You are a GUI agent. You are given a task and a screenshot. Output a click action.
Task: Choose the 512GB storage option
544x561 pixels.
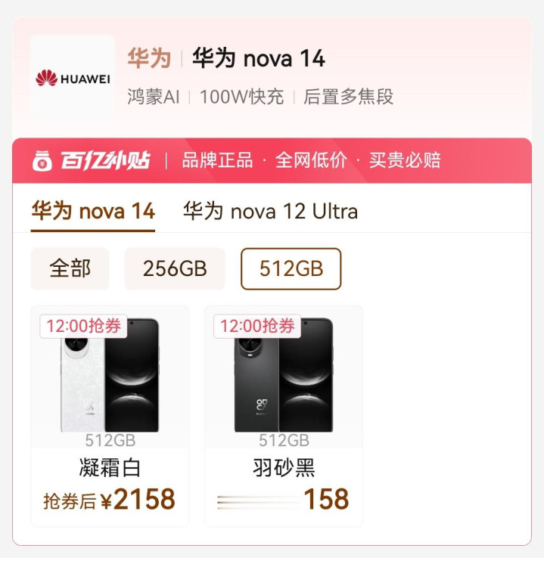[291, 268]
